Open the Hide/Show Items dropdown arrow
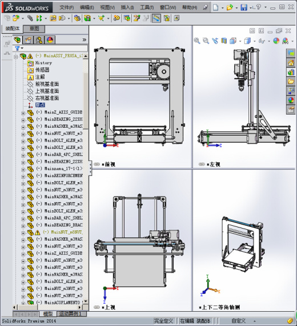This screenshot has height=326, width=297. 269,41
